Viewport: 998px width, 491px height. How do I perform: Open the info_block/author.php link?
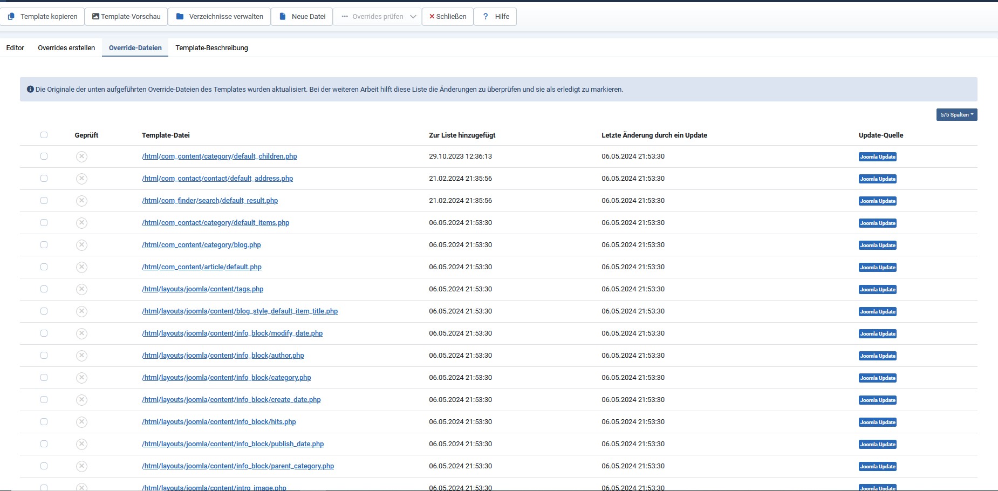pos(223,356)
